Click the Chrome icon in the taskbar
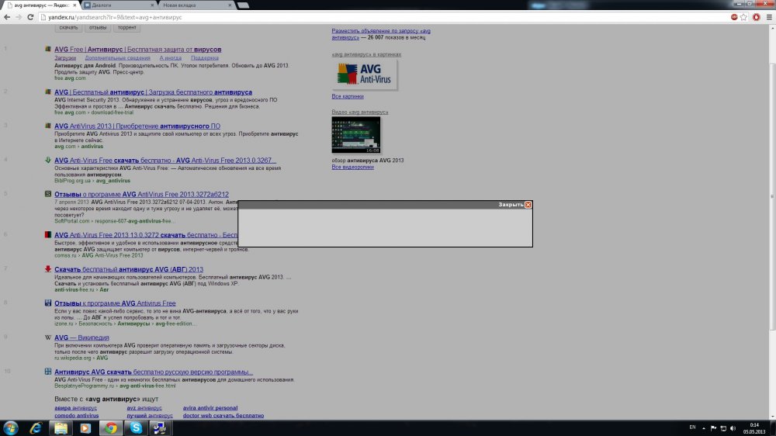 110,428
